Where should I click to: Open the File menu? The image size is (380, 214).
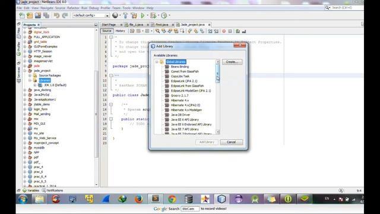tap(19, 8)
